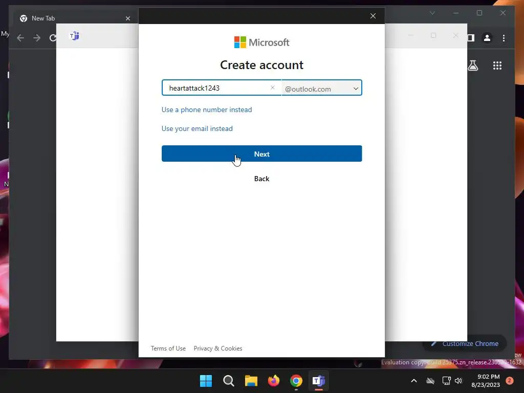The image size is (524, 393).
Task: Open File Explorer from taskbar
Action: [x=251, y=381]
